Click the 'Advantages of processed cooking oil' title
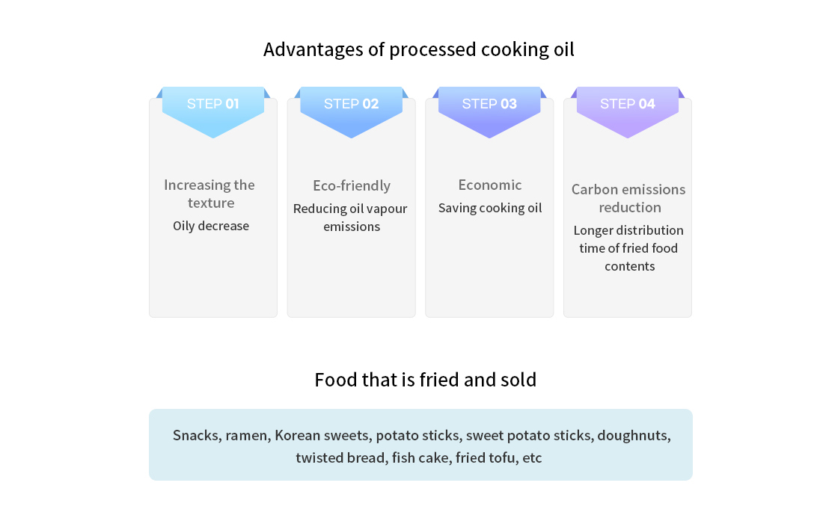Viewport: 823px width, 527px height. coord(419,50)
